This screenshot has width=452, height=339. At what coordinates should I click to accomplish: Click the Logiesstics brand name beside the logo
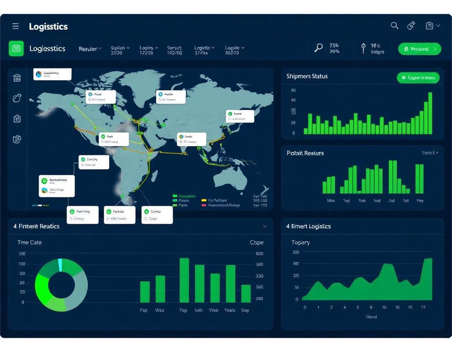point(47,49)
